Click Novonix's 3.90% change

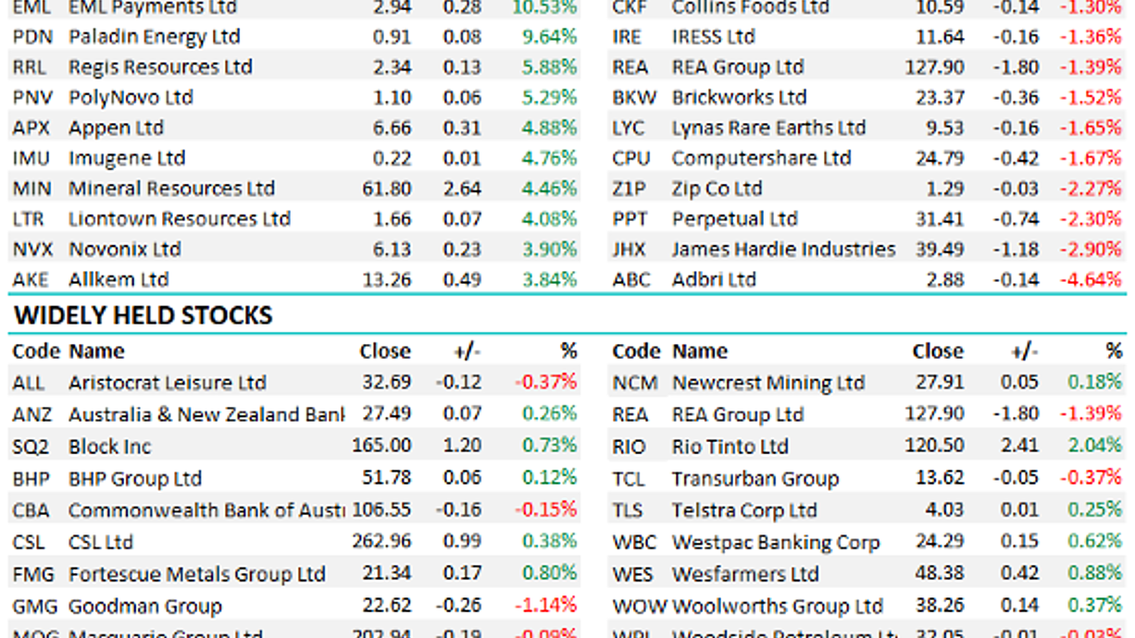549,250
